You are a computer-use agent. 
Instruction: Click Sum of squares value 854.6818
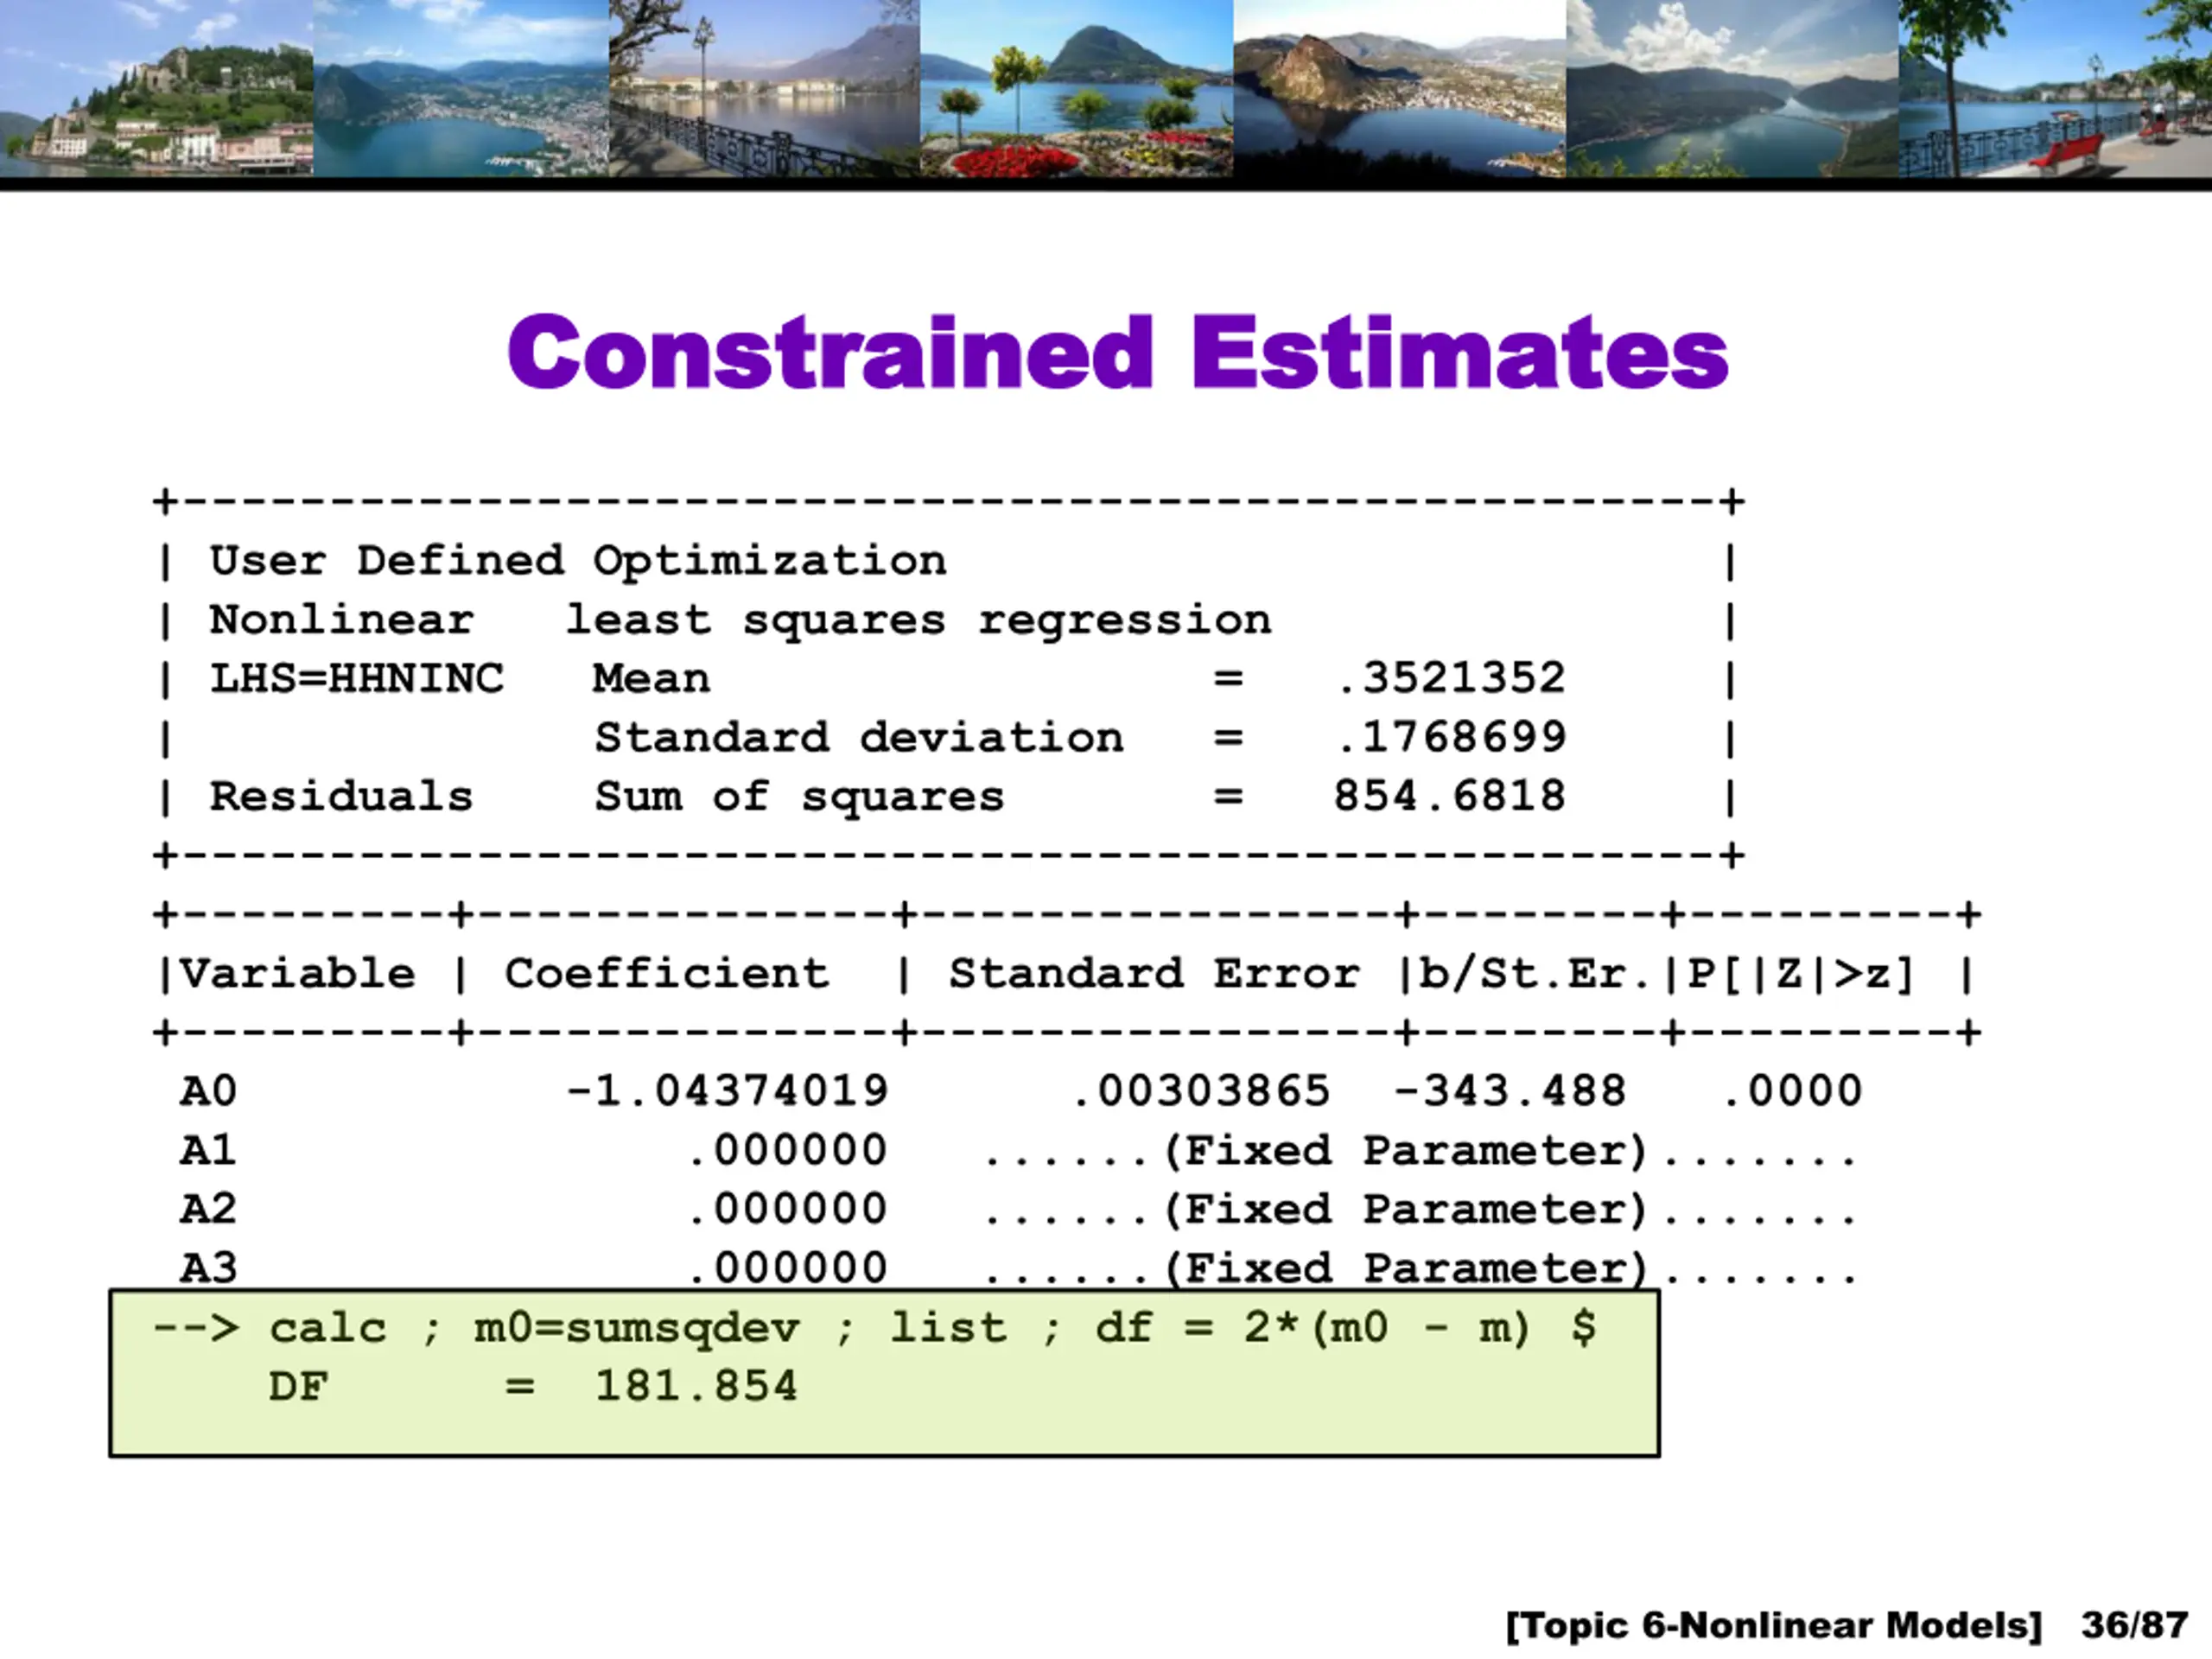tap(1449, 797)
